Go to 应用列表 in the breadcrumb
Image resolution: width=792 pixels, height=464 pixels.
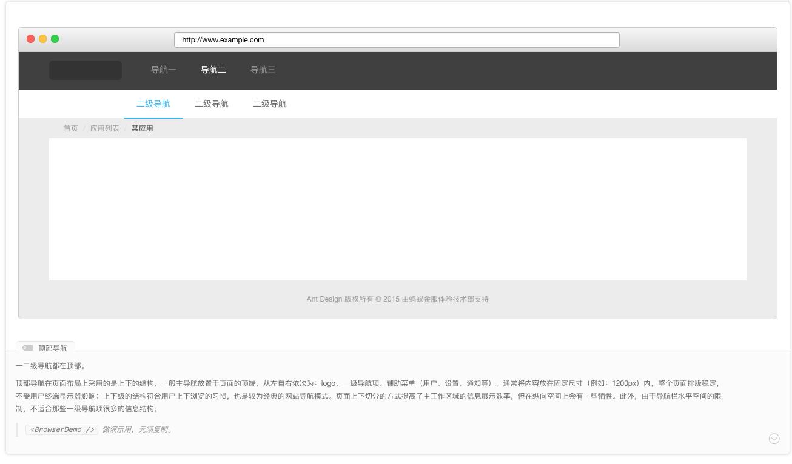pos(105,128)
